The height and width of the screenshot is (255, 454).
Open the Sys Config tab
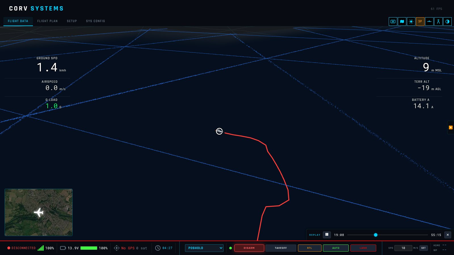[96, 21]
